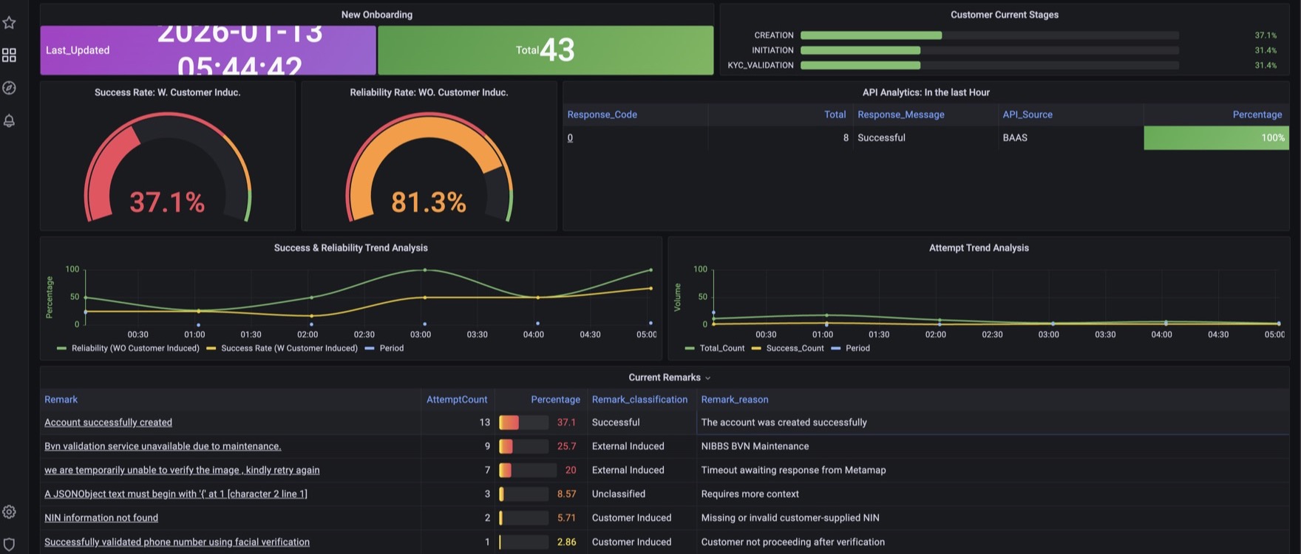The height and width of the screenshot is (554, 1301).
Task: Open response code 0 link
Action: pyautogui.click(x=570, y=138)
